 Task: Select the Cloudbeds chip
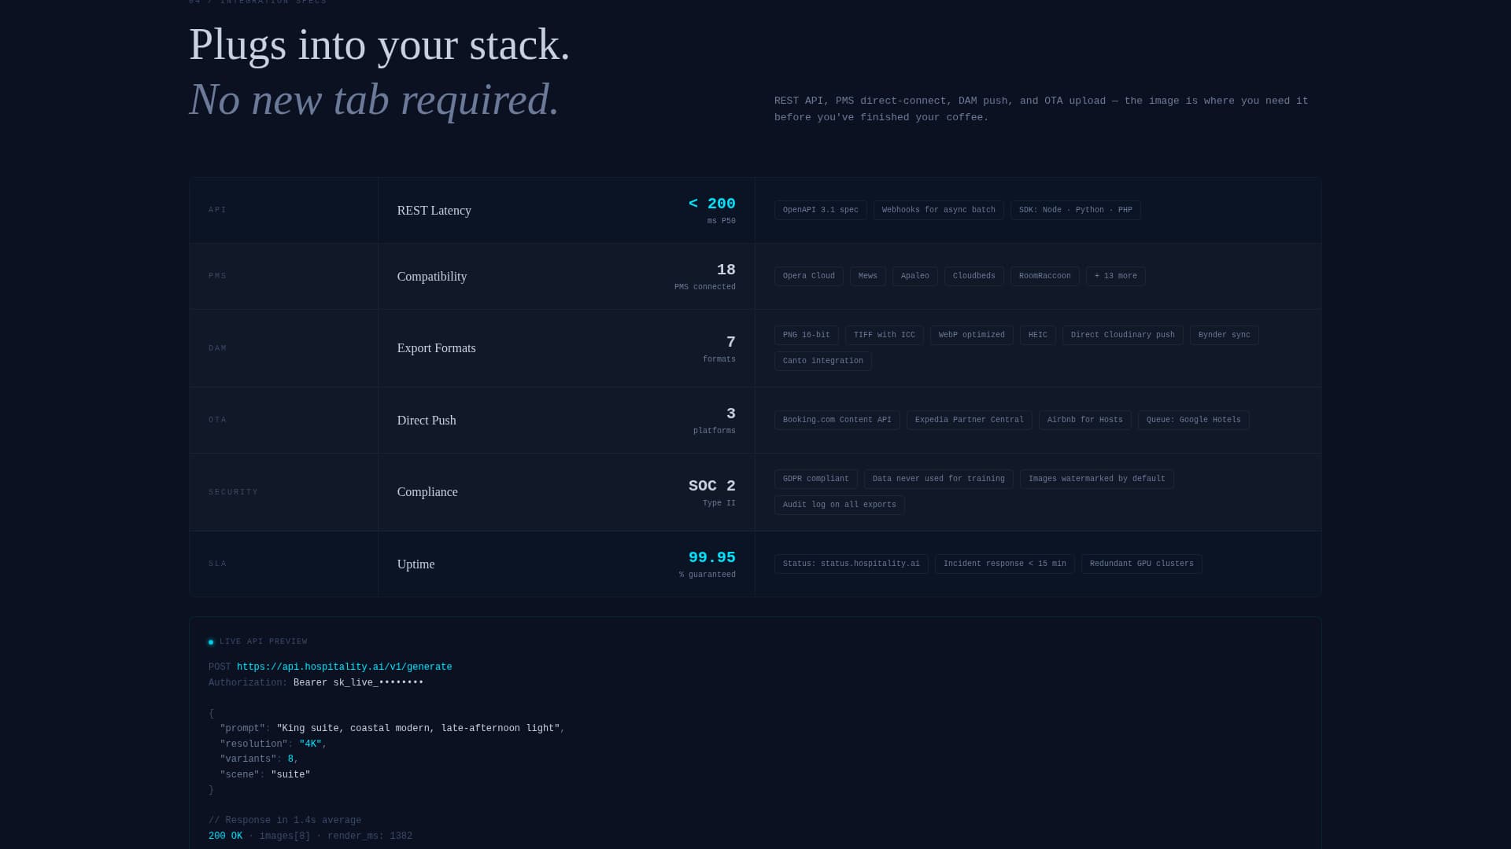coord(973,276)
